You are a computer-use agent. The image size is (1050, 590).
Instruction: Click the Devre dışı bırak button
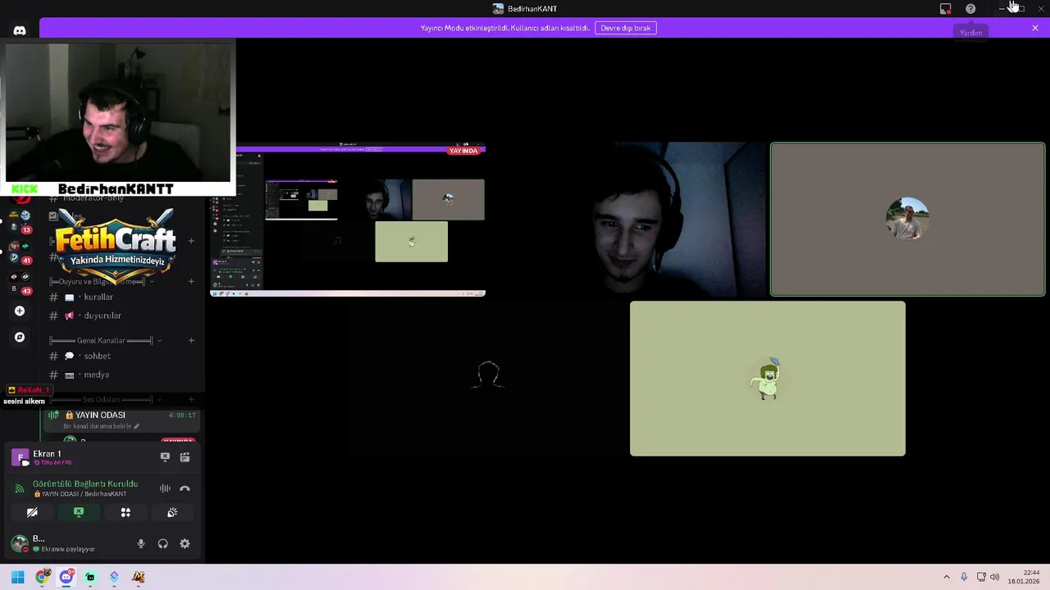pyautogui.click(x=625, y=28)
